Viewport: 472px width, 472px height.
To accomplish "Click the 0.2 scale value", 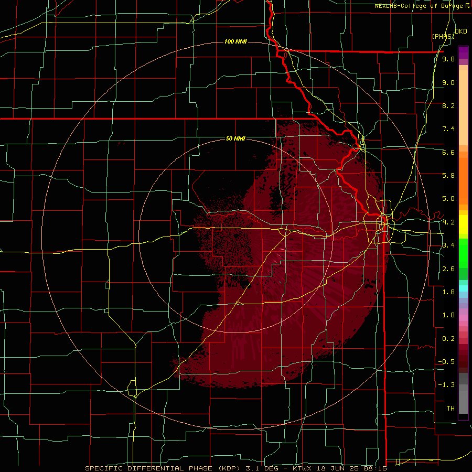I will coord(448,339).
